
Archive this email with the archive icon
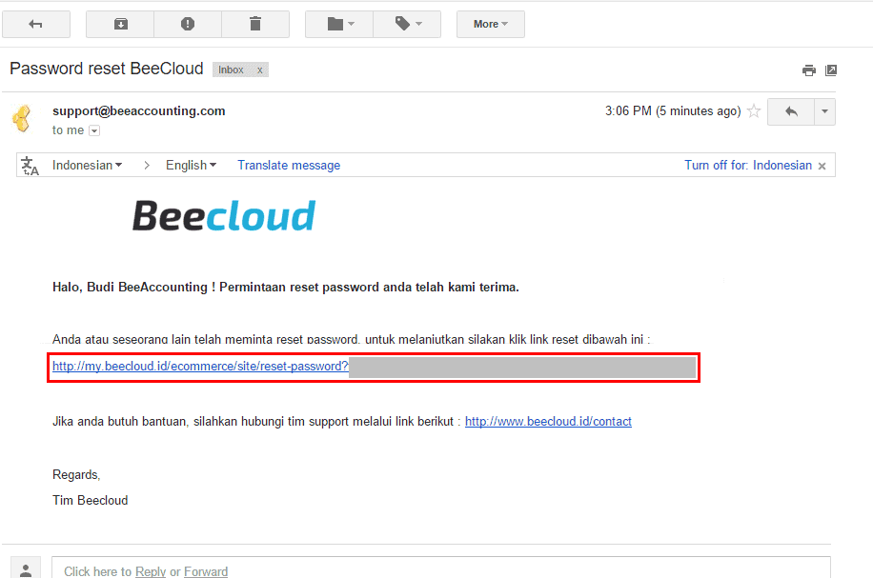pos(120,24)
